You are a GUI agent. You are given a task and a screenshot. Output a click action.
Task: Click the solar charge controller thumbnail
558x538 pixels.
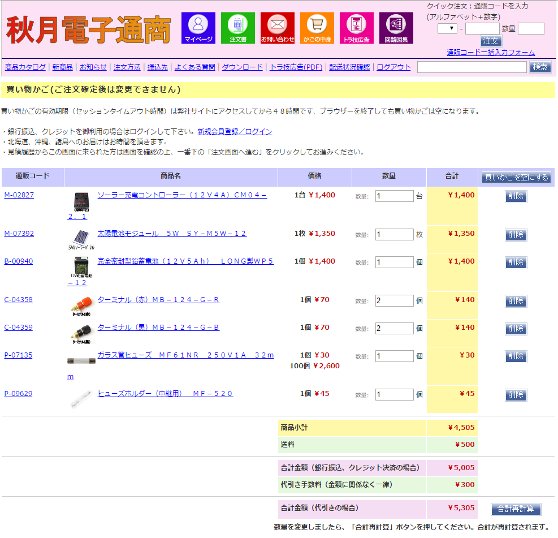click(x=81, y=201)
